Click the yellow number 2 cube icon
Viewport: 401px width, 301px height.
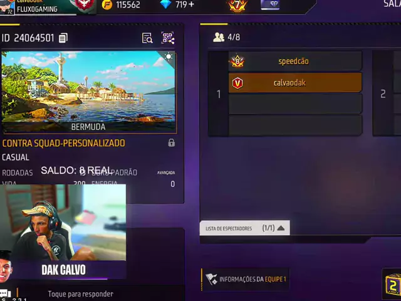click(x=393, y=285)
